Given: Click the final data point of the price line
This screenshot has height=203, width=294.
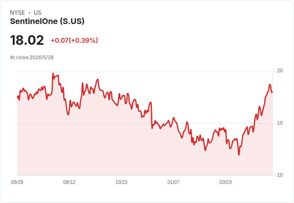Looking at the screenshot, I should 272,92.
